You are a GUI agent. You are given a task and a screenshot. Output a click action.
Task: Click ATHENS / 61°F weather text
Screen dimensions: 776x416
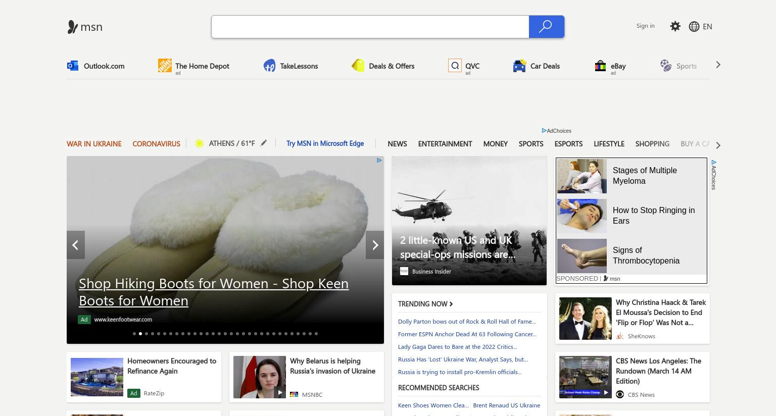click(x=232, y=143)
